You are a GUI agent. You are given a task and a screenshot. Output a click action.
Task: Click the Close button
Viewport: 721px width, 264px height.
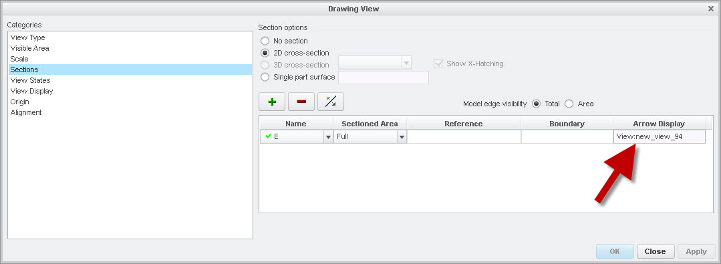pyautogui.click(x=656, y=251)
